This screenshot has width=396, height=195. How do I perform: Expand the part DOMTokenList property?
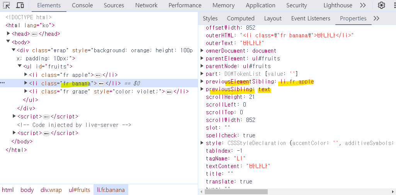[202, 73]
